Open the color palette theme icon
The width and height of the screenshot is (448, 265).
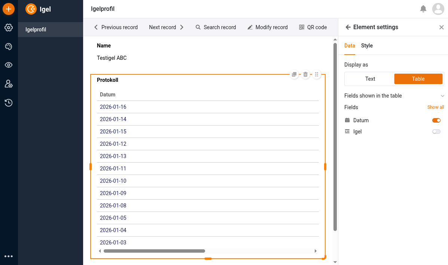tap(9, 46)
